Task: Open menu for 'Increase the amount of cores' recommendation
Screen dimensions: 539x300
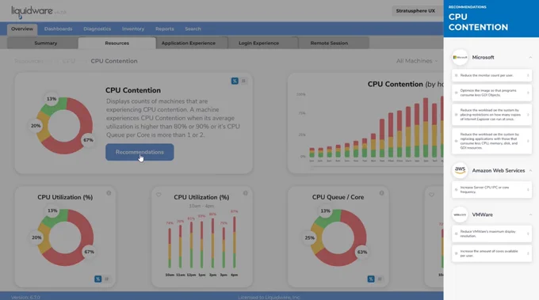Action: [528, 253]
